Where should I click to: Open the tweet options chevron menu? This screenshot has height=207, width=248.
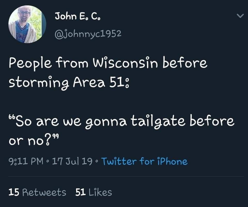point(240,16)
